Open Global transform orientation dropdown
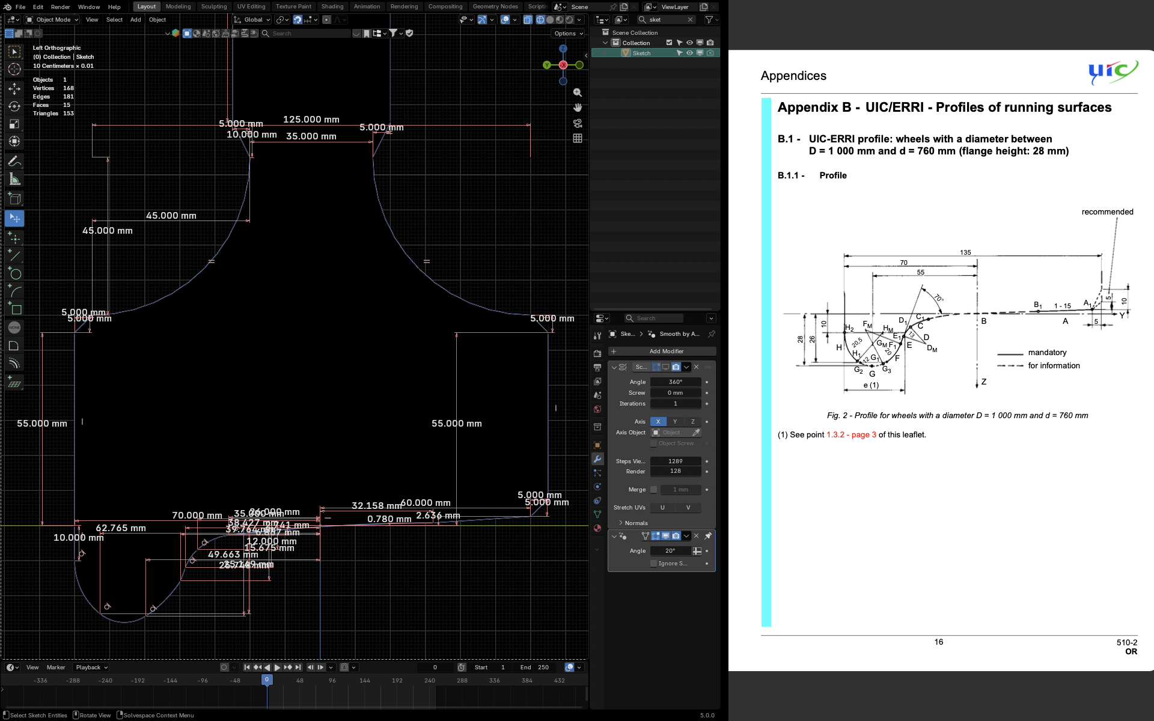 coord(252,20)
